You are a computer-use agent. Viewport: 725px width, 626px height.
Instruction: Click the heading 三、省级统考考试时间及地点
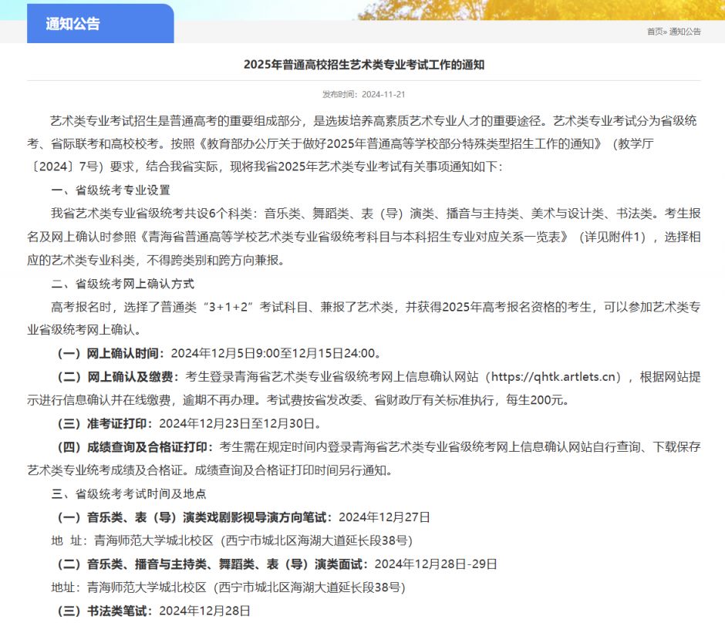coord(129,493)
